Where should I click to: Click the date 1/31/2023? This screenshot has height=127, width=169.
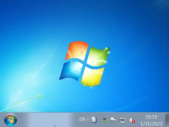pos(151,124)
